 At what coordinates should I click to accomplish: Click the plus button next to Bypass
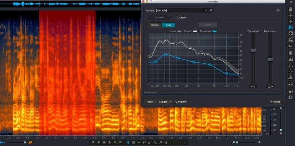tap(171, 102)
